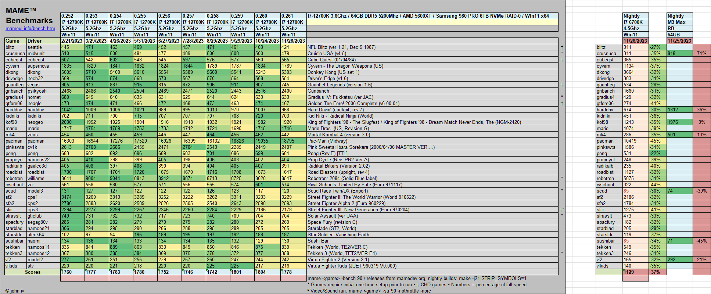Viewport: 711px width, 294px height.
Task: Click the 2/21/2023 date cell
Action: click(x=73, y=41)
